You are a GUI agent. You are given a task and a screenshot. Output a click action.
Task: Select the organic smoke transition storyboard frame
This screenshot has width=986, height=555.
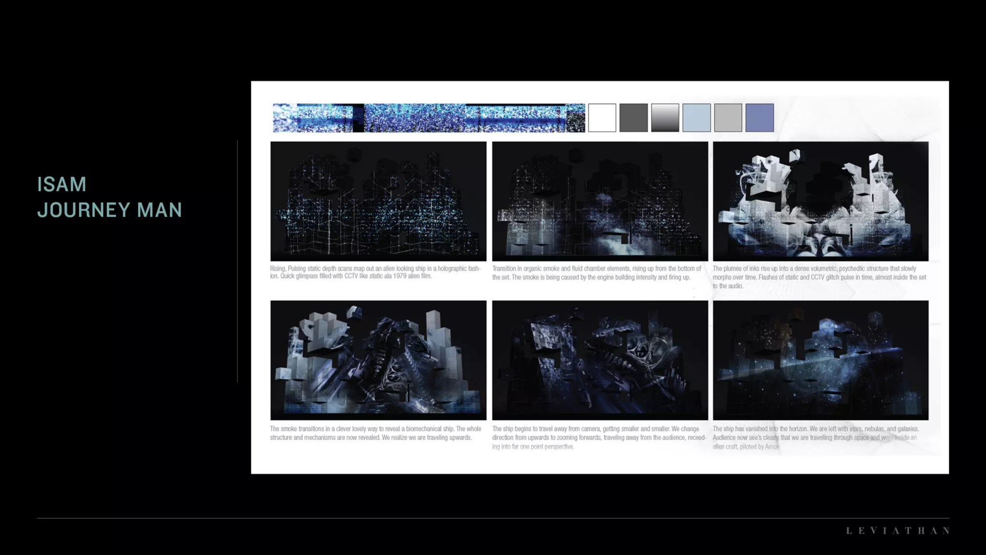600,201
